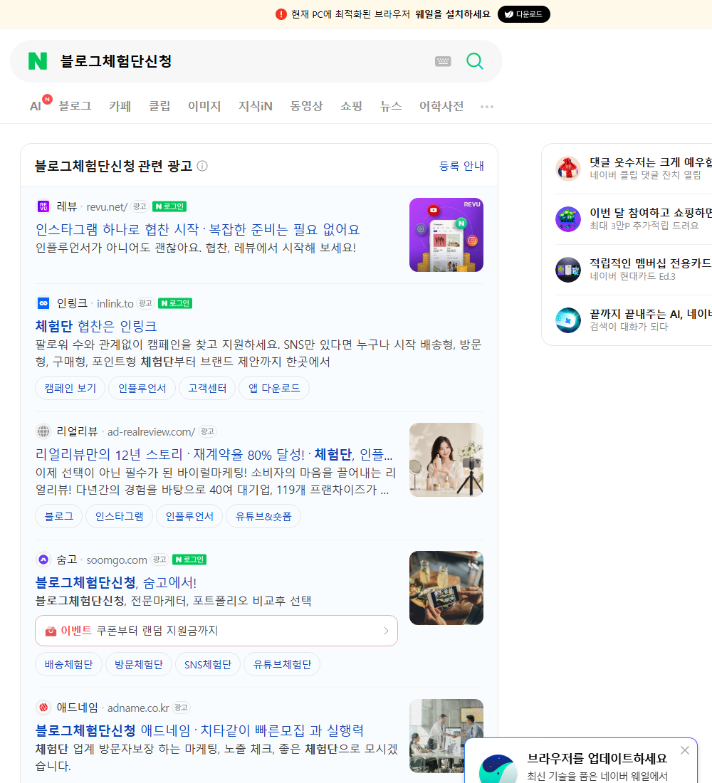Open the 리얼리뷰만의 12년 스토리 headline
Viewport: 712px width, 783px height.
214,454
